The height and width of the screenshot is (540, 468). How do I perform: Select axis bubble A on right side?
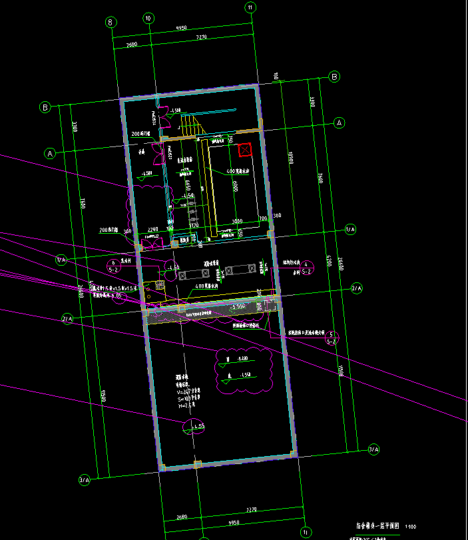tap(339, 123)
